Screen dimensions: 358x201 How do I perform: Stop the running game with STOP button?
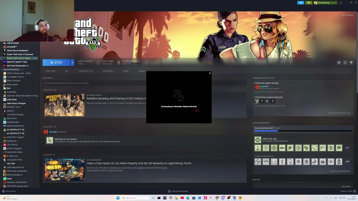56,63
